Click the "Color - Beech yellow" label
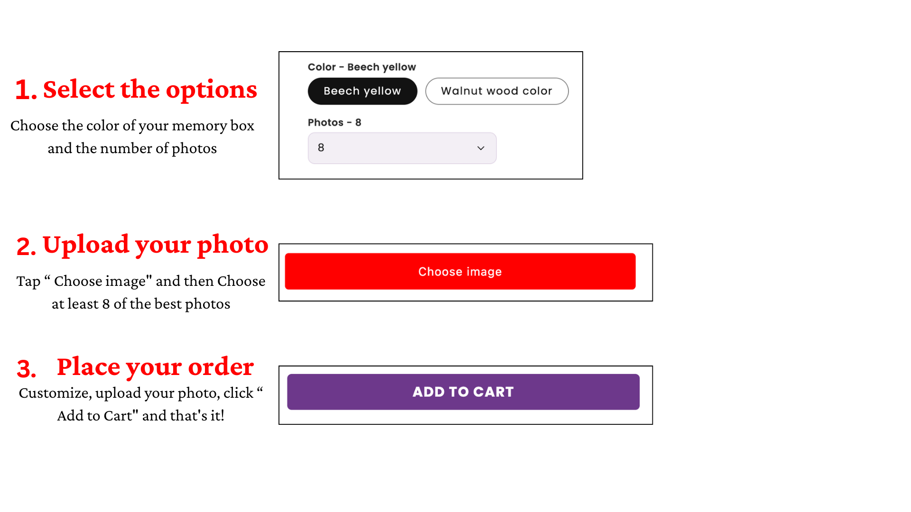 [362, 67]
